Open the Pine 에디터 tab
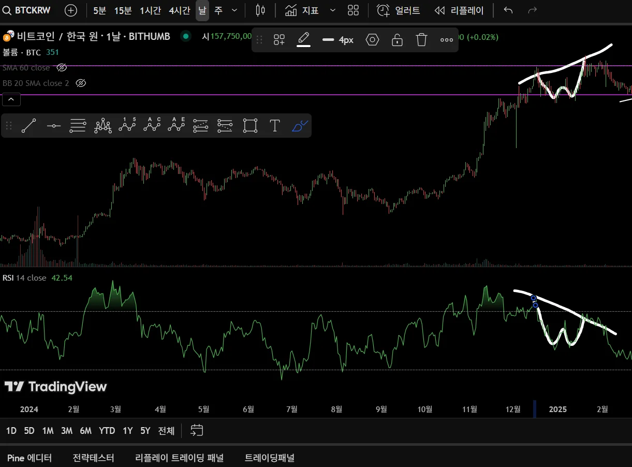 click(29, 458)
